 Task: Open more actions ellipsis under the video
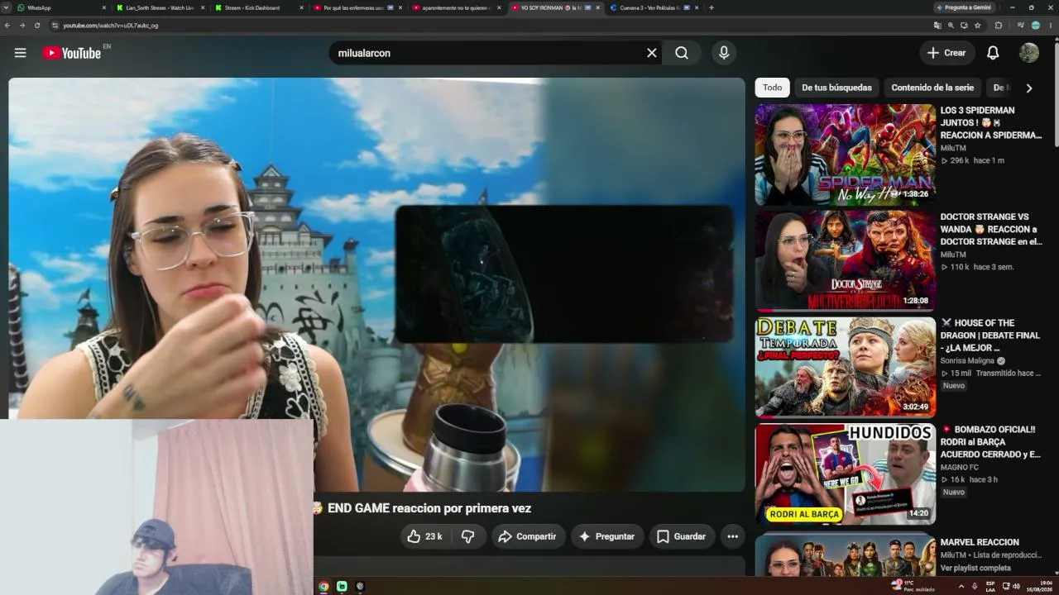[732, 536]
